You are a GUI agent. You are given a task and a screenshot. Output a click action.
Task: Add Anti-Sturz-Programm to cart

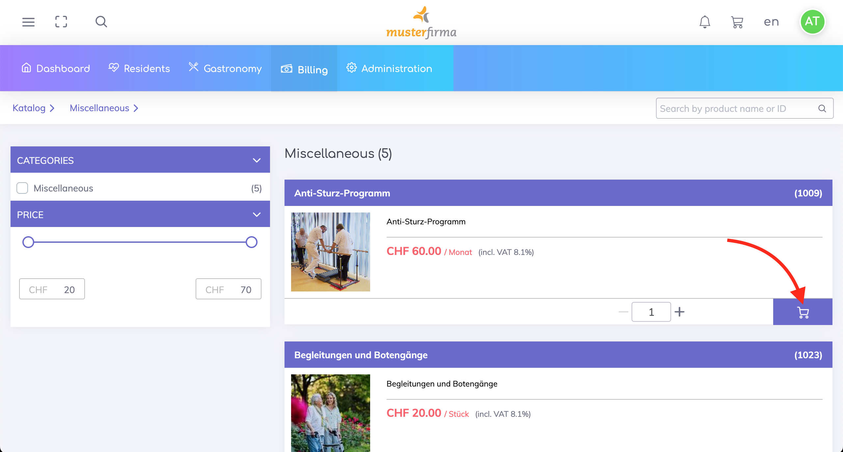point(802,312)
